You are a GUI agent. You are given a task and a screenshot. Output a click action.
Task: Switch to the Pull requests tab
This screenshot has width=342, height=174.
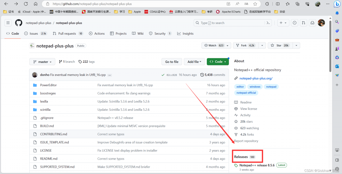(x=68, y=34)
